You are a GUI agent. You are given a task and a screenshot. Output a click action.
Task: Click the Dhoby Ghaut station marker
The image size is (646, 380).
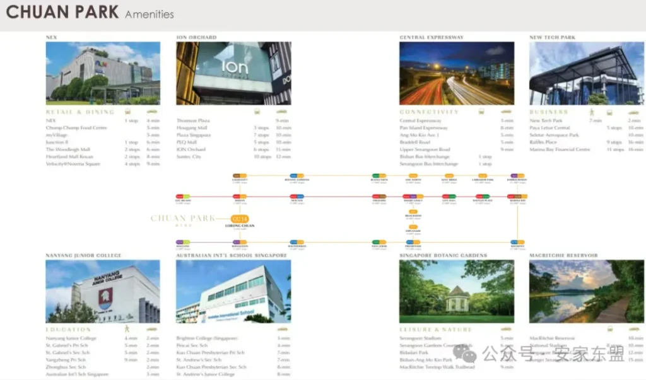[413, 197]
